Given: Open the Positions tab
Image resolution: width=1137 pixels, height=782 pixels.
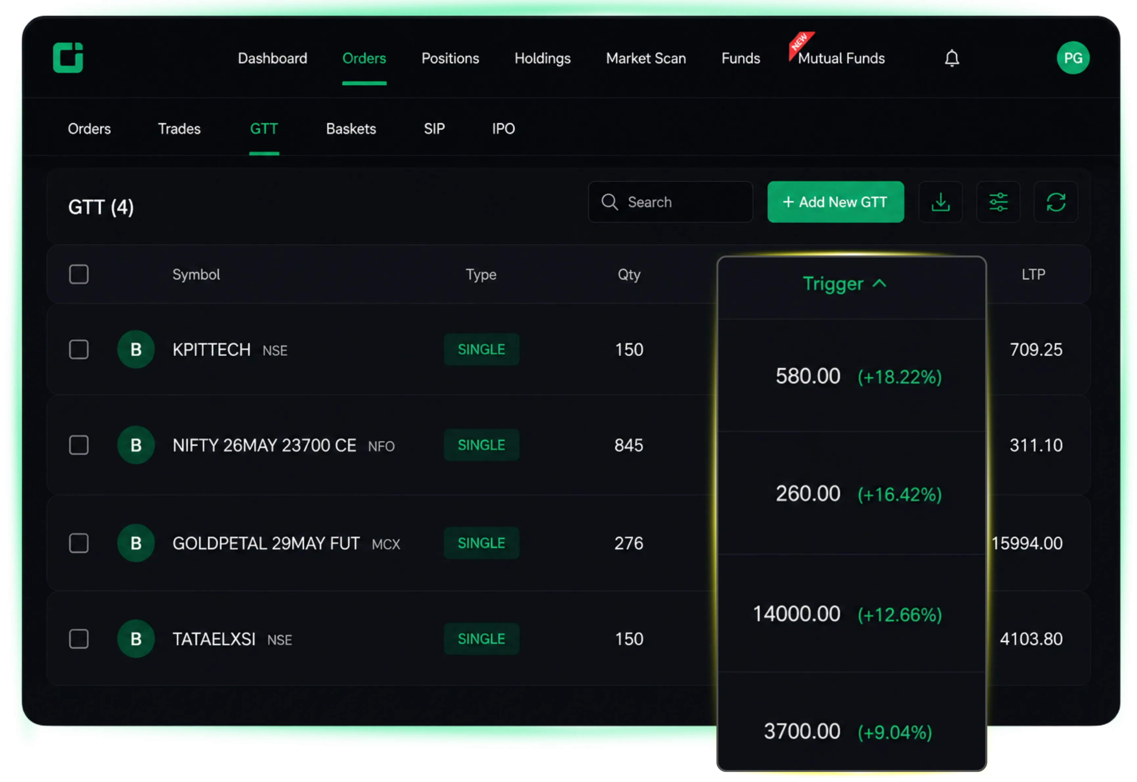Looking at the screenshot, I should [x=450, y=58].
